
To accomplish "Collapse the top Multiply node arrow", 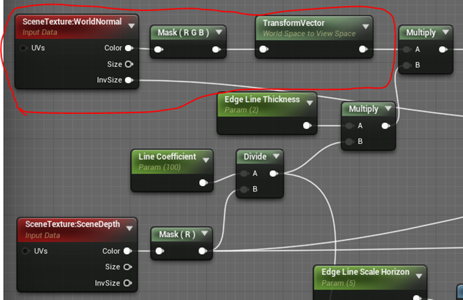I will click(x=445, y=32).
